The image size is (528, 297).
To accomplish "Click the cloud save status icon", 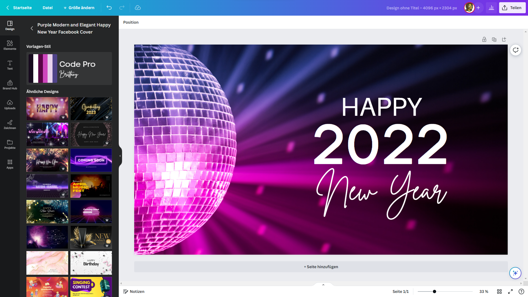I will tap(138, 8).
